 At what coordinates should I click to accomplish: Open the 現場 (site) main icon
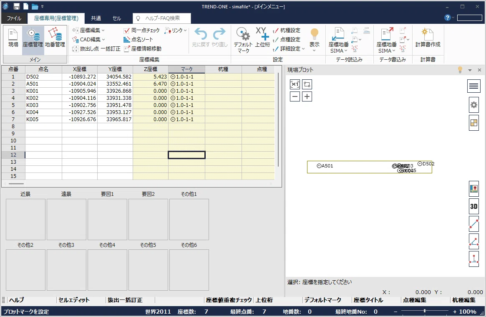pos(13,38)
